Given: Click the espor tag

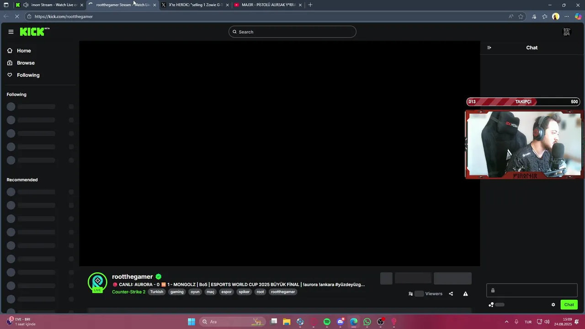Looking at the screenshot, I should pos(226,292).
